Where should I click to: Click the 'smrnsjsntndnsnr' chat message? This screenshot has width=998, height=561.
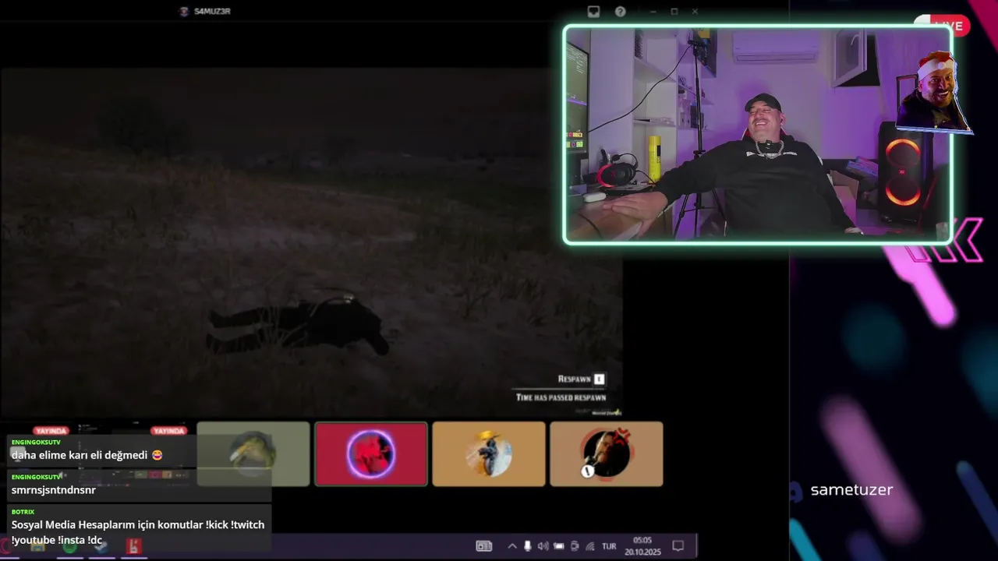(54, 490)
